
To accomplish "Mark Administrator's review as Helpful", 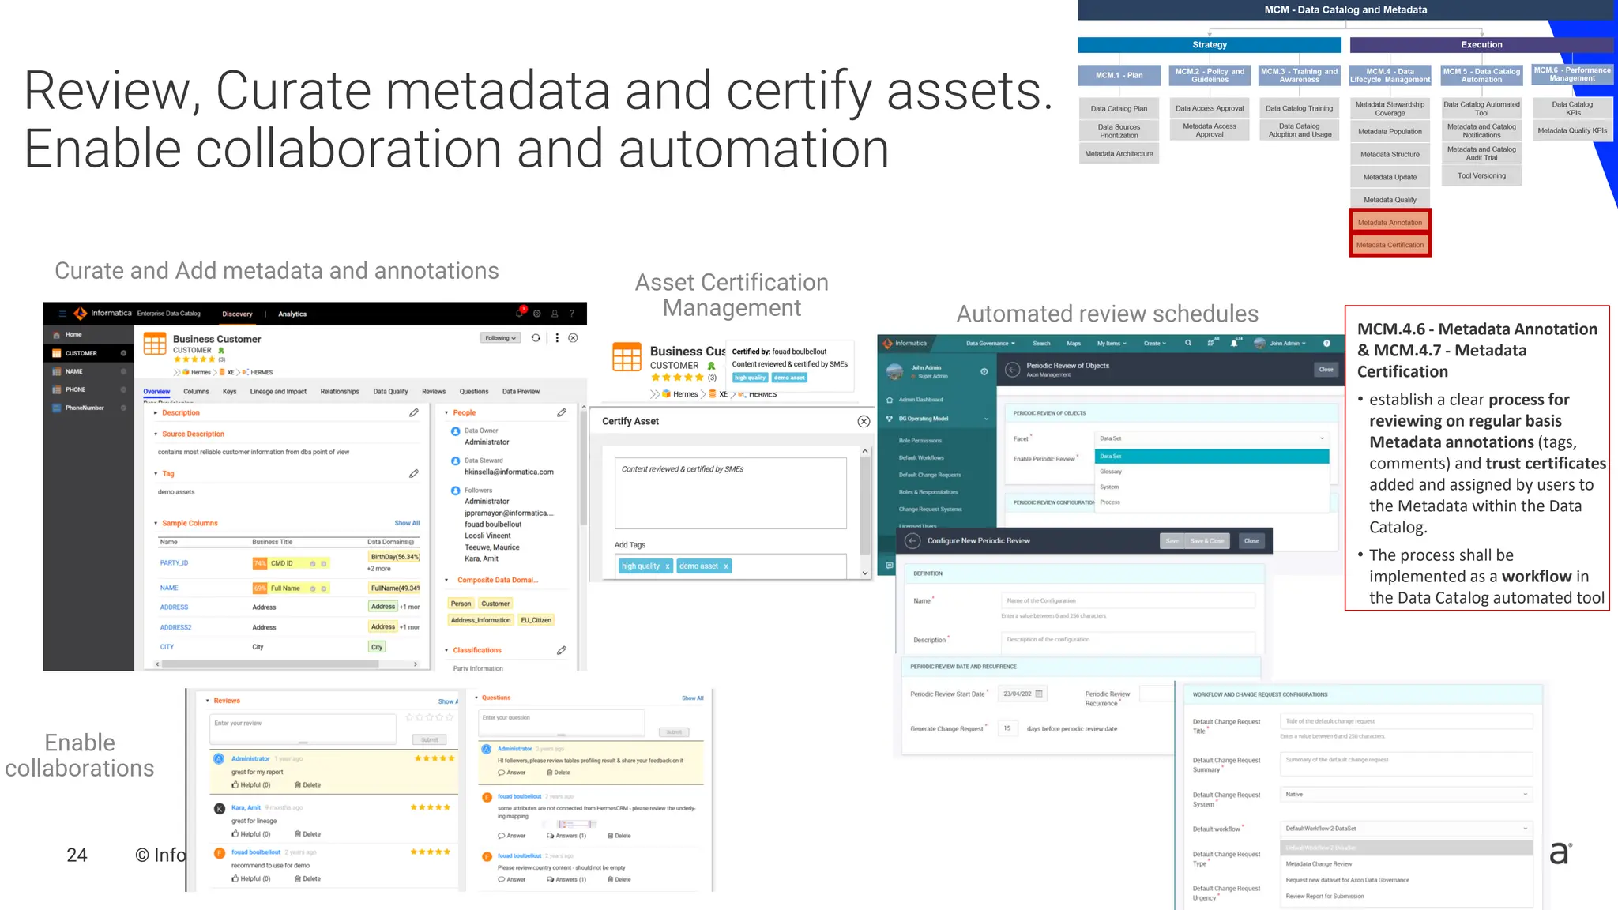I will coord(251,785).
